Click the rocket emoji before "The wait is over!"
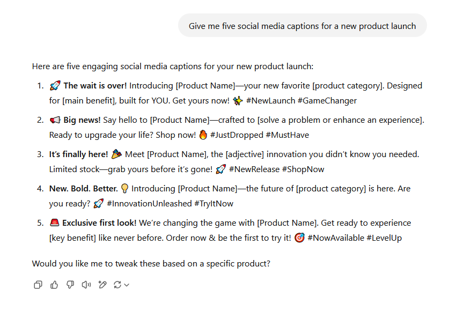This screenshot has height=319, width=464. tap(55, 86)
